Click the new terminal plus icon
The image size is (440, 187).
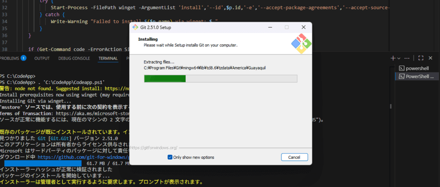(393, 58)
